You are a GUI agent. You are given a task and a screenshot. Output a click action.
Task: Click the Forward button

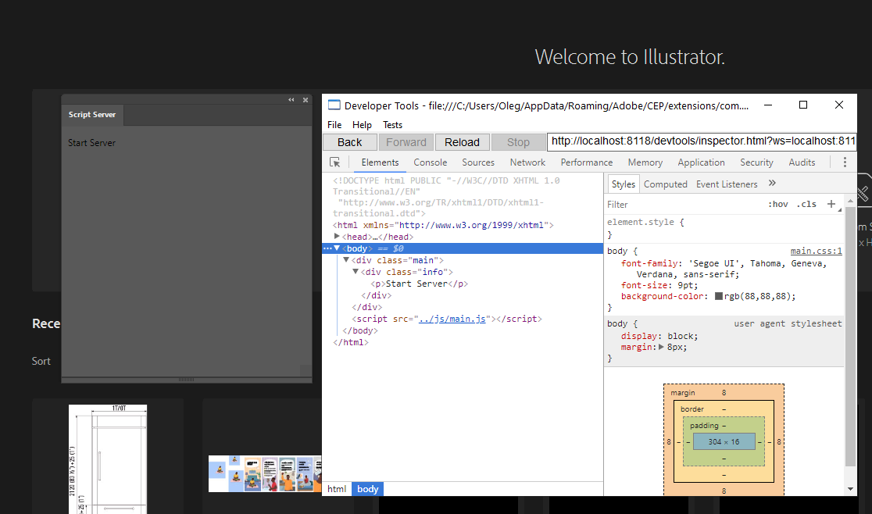coord(406,142)
